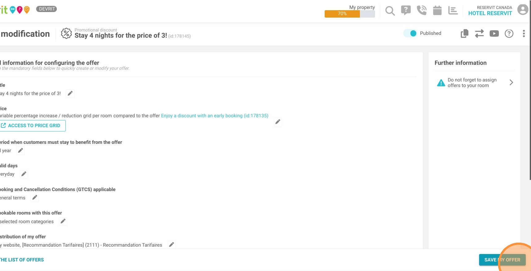Screen dimensions: 531x271
Task: Click the HOTEL RESERVIT property name
Action: click(x=490, y=13)
